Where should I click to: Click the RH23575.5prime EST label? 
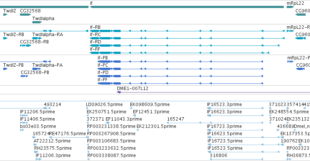[x=53, y=148]
